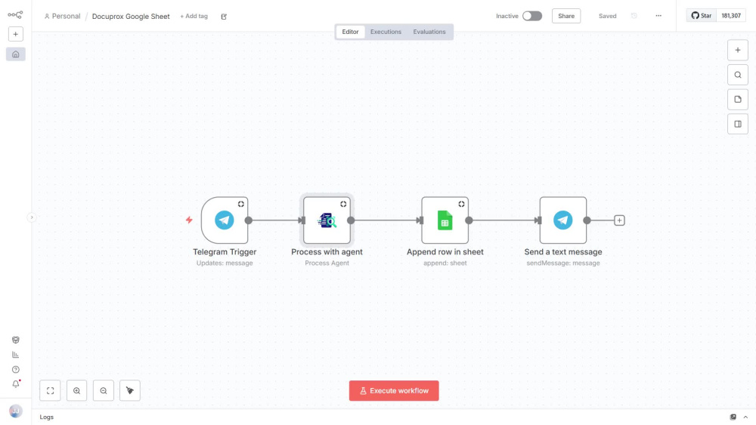Click the Process with agent label
756x425 pixels.
[x=327, y=251]
